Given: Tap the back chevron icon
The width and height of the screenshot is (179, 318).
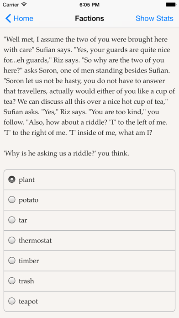Looking at the screenshot, I should [8, 18].
